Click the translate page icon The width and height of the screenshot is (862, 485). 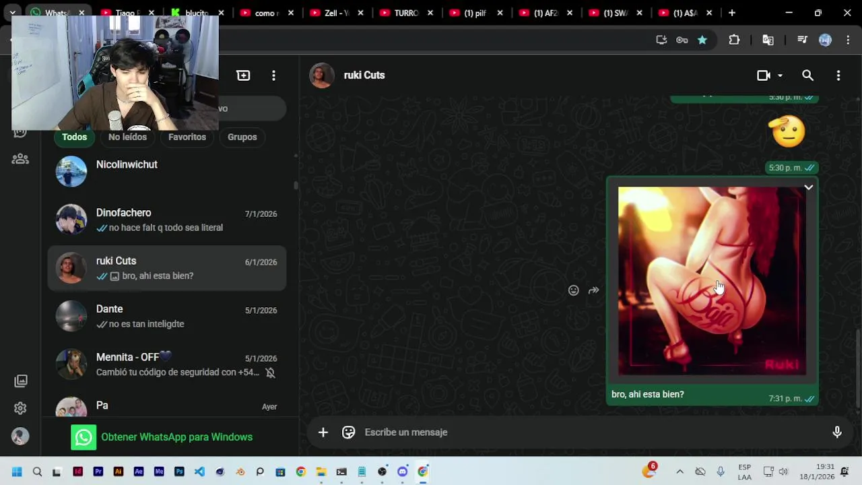[768, 40]
